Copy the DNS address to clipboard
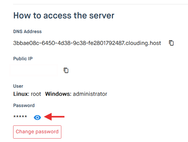This screenshot has width=188, height=142. point(171,43)
